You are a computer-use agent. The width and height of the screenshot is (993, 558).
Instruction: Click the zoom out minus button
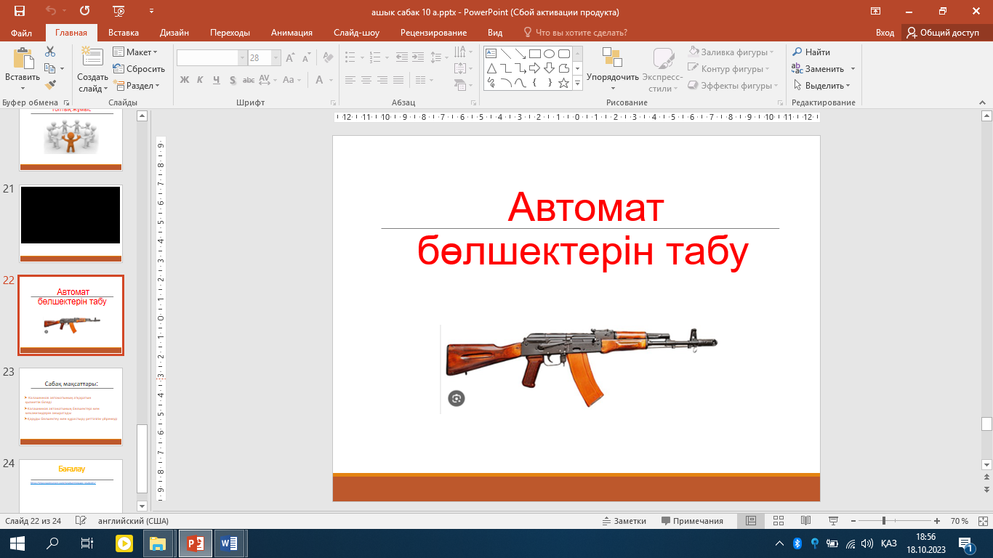click(x=853, y=521)
